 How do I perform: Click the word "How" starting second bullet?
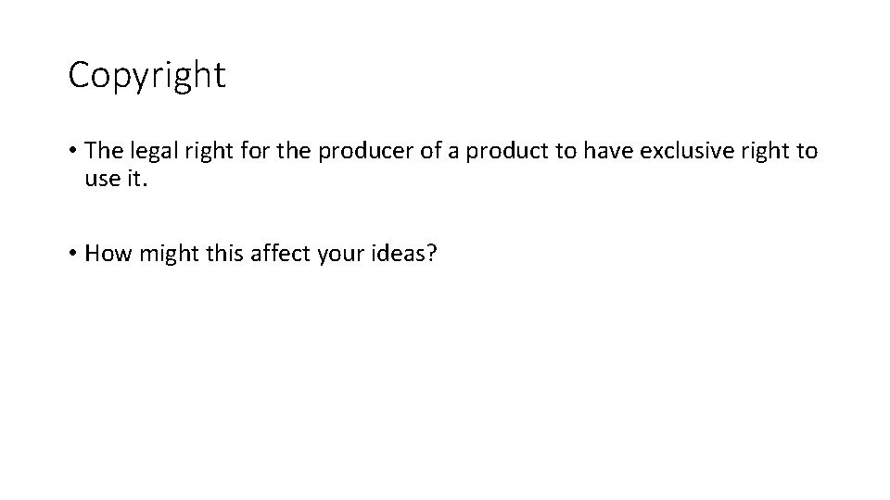(108, 254)
